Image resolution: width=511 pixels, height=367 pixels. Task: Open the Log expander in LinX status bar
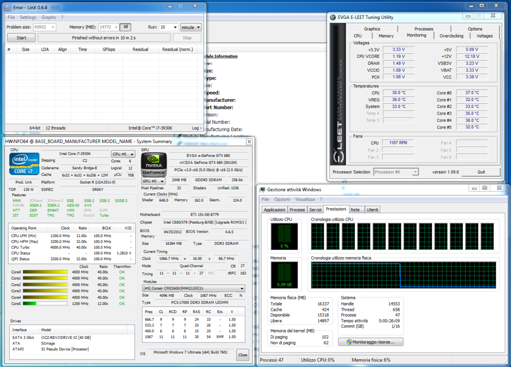197,128
